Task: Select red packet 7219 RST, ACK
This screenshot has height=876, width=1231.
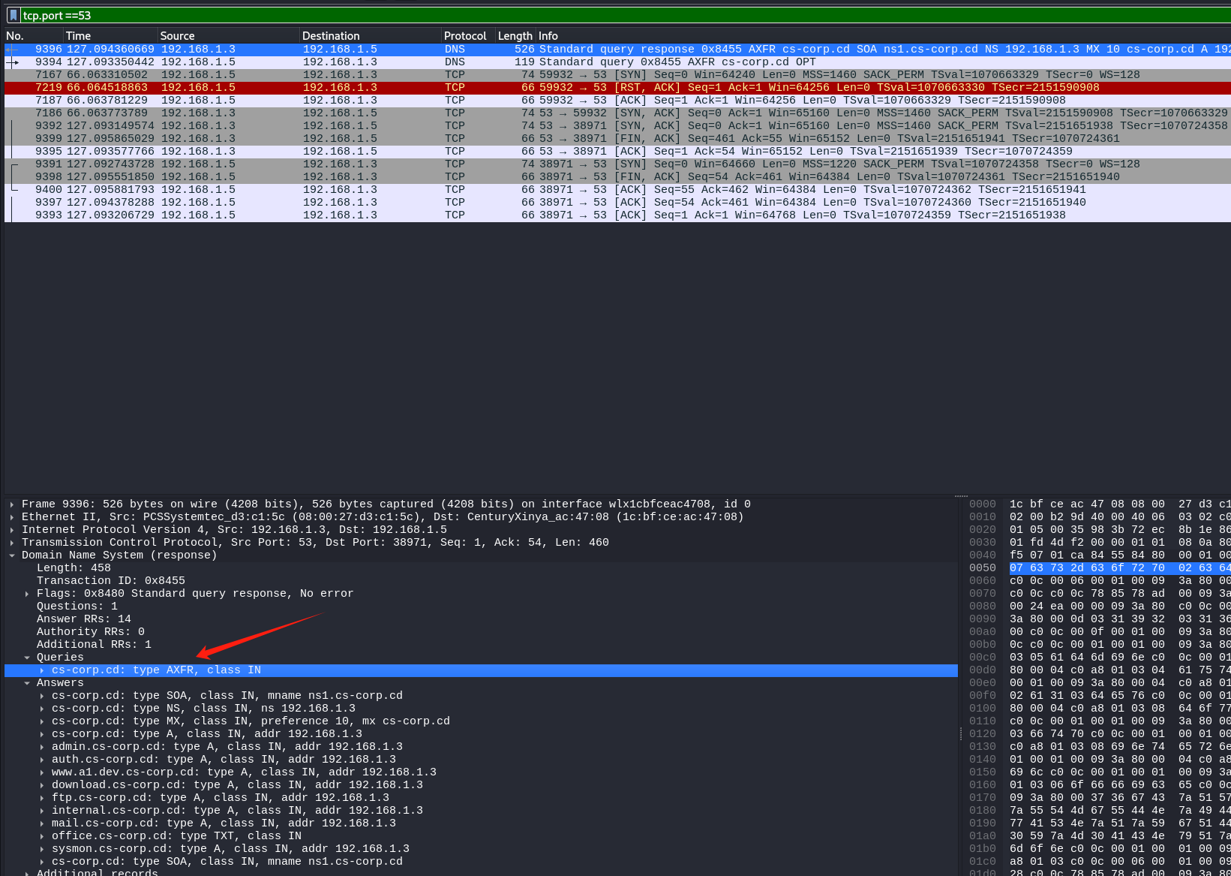Action: (617, 88)
